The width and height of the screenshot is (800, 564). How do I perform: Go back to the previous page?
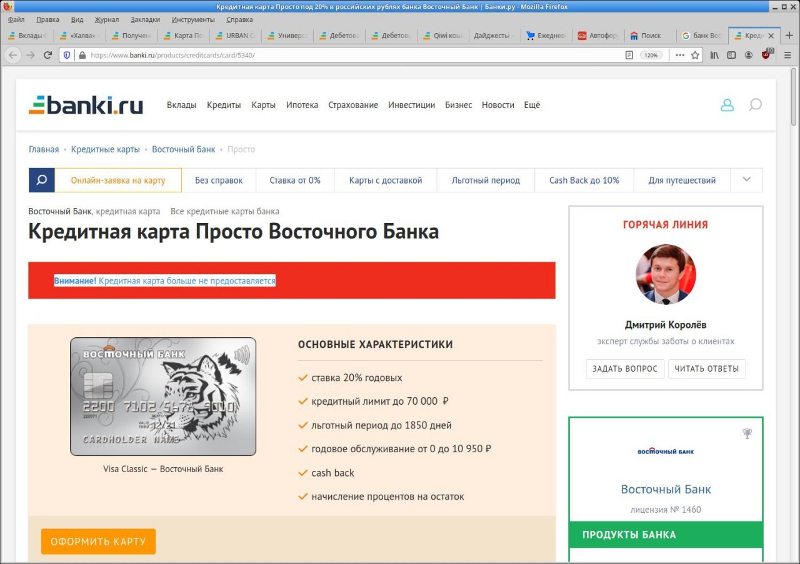click(x=12, y=55)
